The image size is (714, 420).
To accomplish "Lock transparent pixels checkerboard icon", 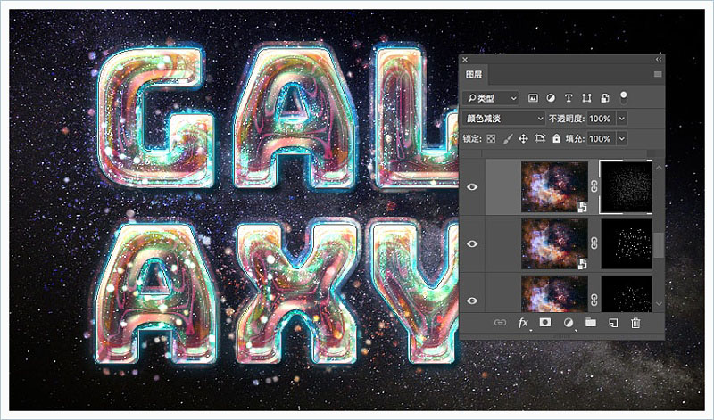I will [x=491, y=139].
